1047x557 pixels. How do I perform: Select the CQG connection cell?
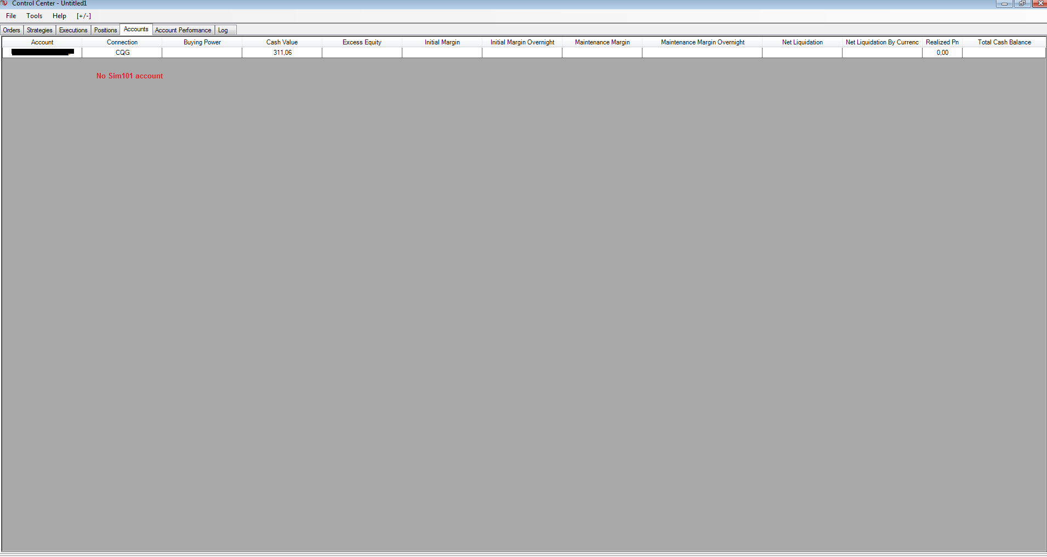122,53
